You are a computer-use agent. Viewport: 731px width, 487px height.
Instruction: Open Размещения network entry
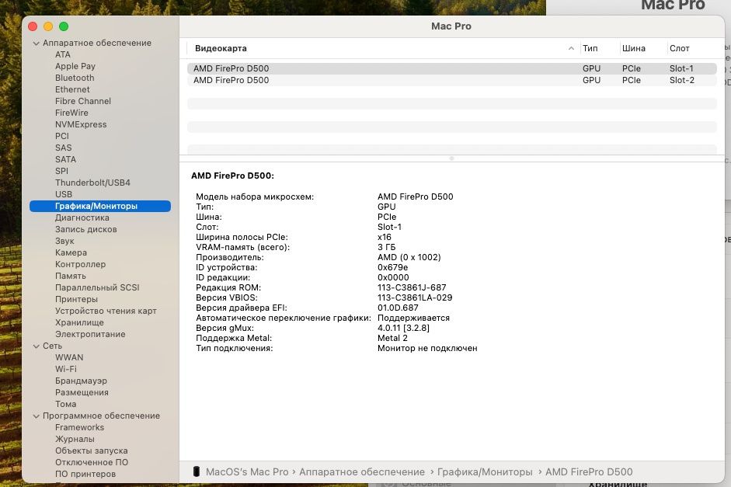tap(82, 392)
